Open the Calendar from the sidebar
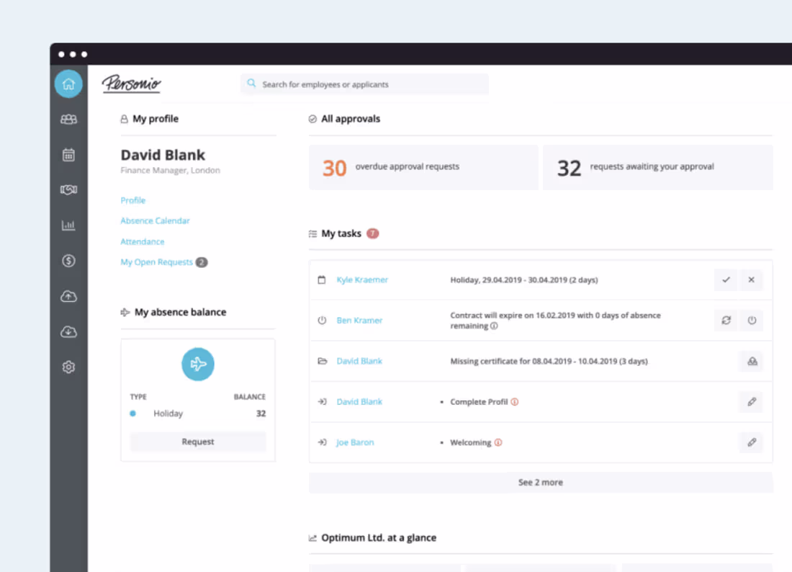This screenshot has height=572, width=792. pos(68,154)
